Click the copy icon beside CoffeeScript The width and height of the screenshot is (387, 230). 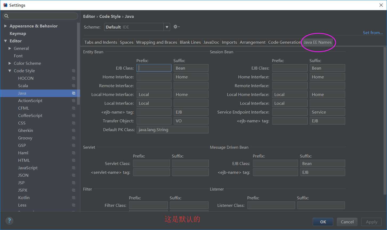(74, 115)
